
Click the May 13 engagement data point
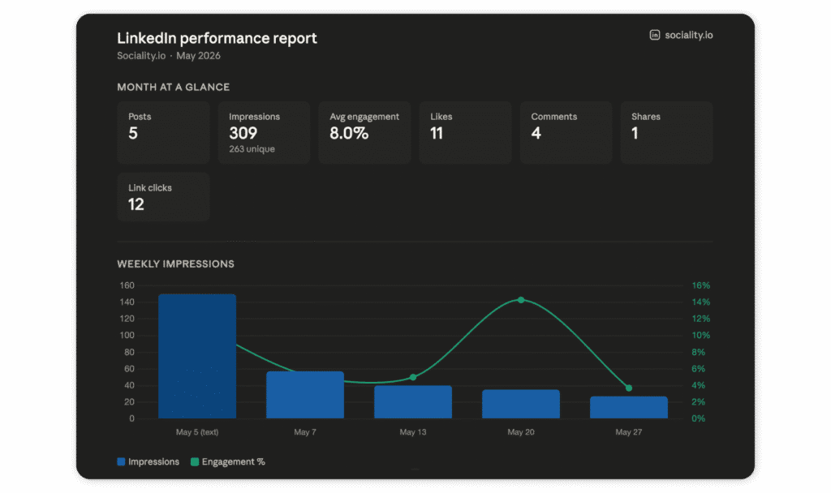click(413, 377)
